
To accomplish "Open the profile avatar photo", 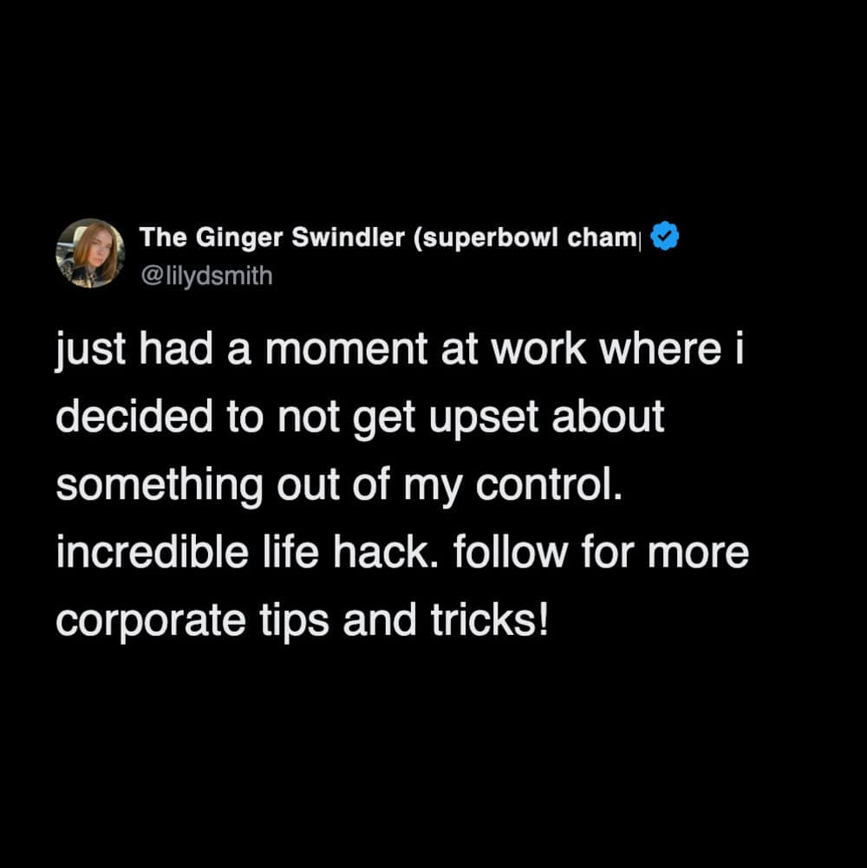I will (x=90, y=253).
